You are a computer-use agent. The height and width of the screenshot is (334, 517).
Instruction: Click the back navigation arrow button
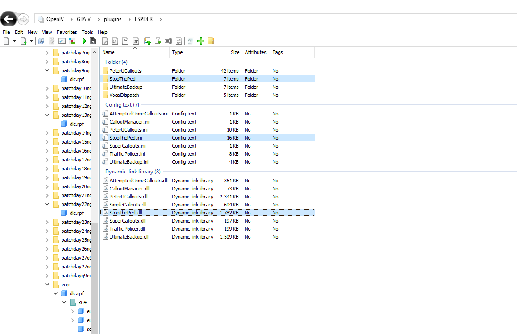8,19
